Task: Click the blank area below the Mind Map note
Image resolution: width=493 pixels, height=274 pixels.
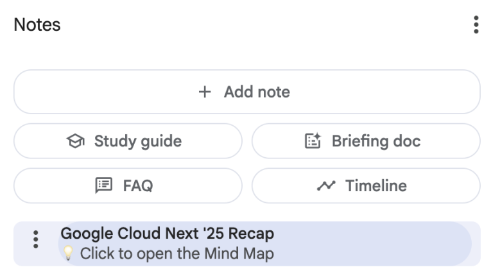Action: pos(246,270)
